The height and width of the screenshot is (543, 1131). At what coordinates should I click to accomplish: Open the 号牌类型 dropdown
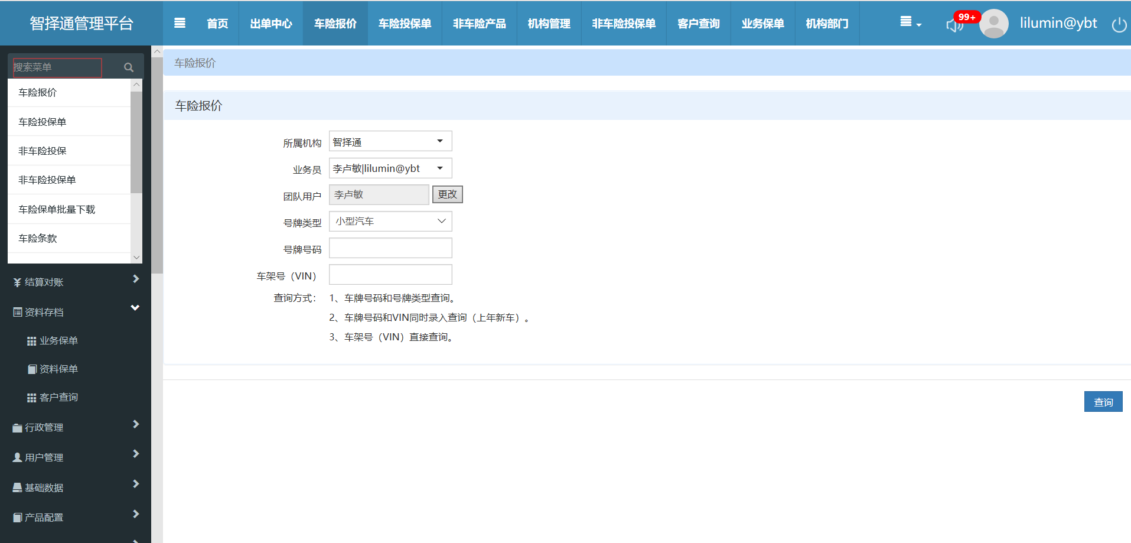(390, 221)
